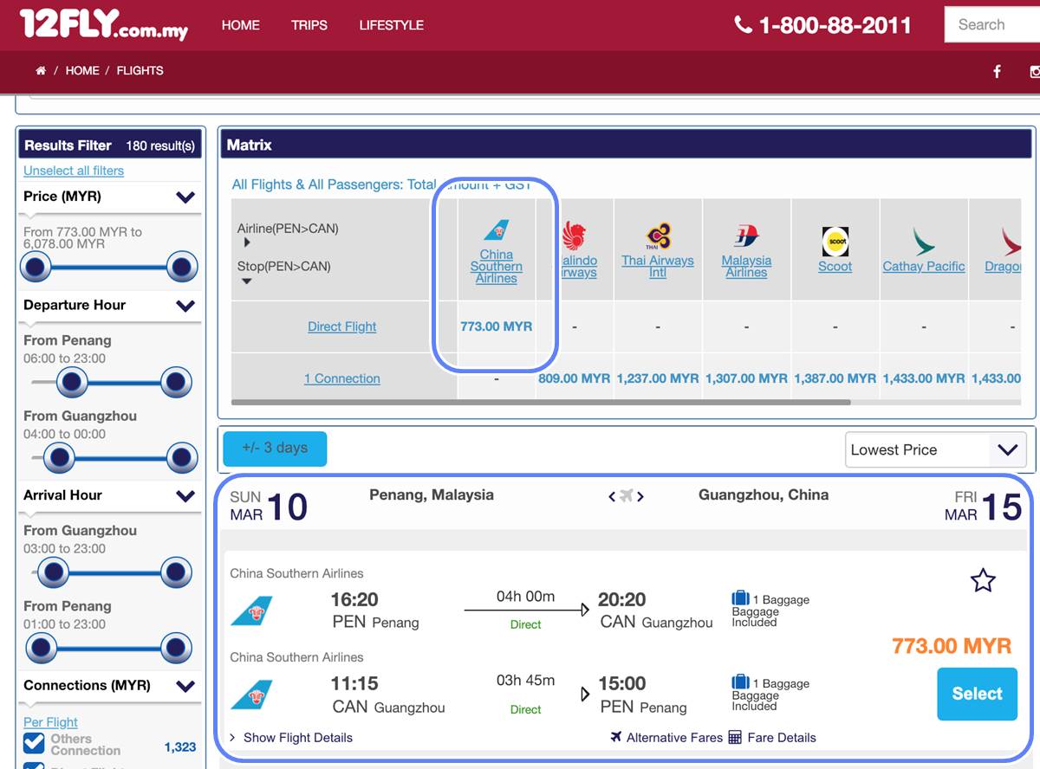Click the Cathay Pacific logo in the Matrix
This screenshot has height=769, width=1040.
tap(924, 242)
